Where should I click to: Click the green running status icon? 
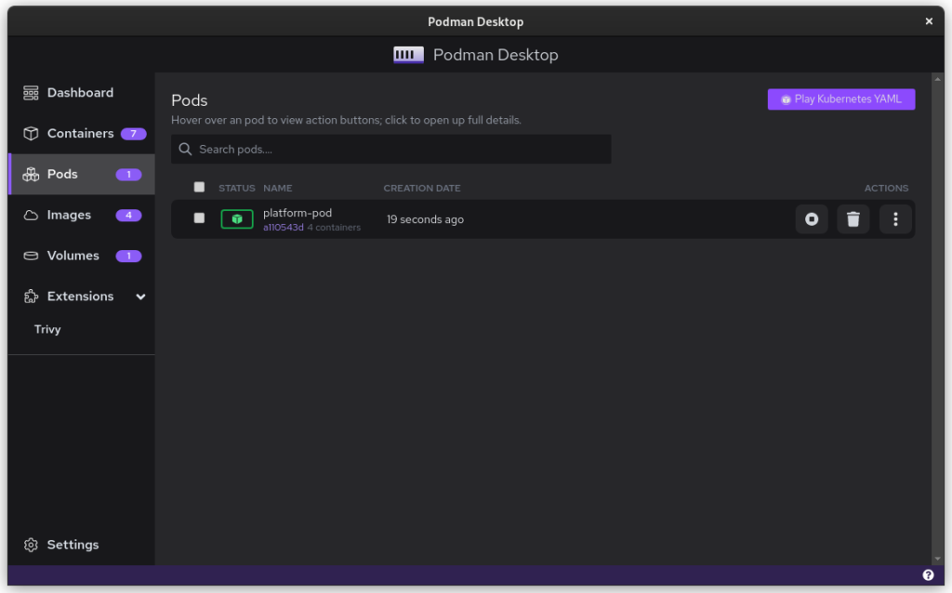(x=237, y=219)
